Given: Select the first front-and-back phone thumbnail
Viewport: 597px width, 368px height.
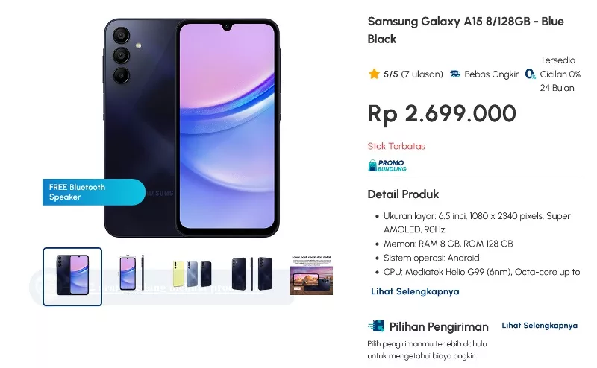Looking at the screenshot, I should tap(72, 276).
